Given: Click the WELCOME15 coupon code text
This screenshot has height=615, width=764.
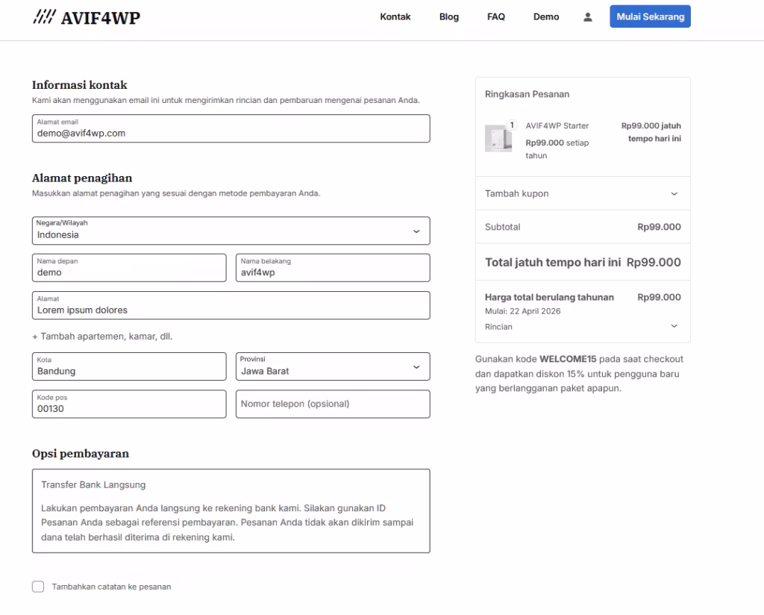Looking at the screenshot, I should click(x=568, y=359).
